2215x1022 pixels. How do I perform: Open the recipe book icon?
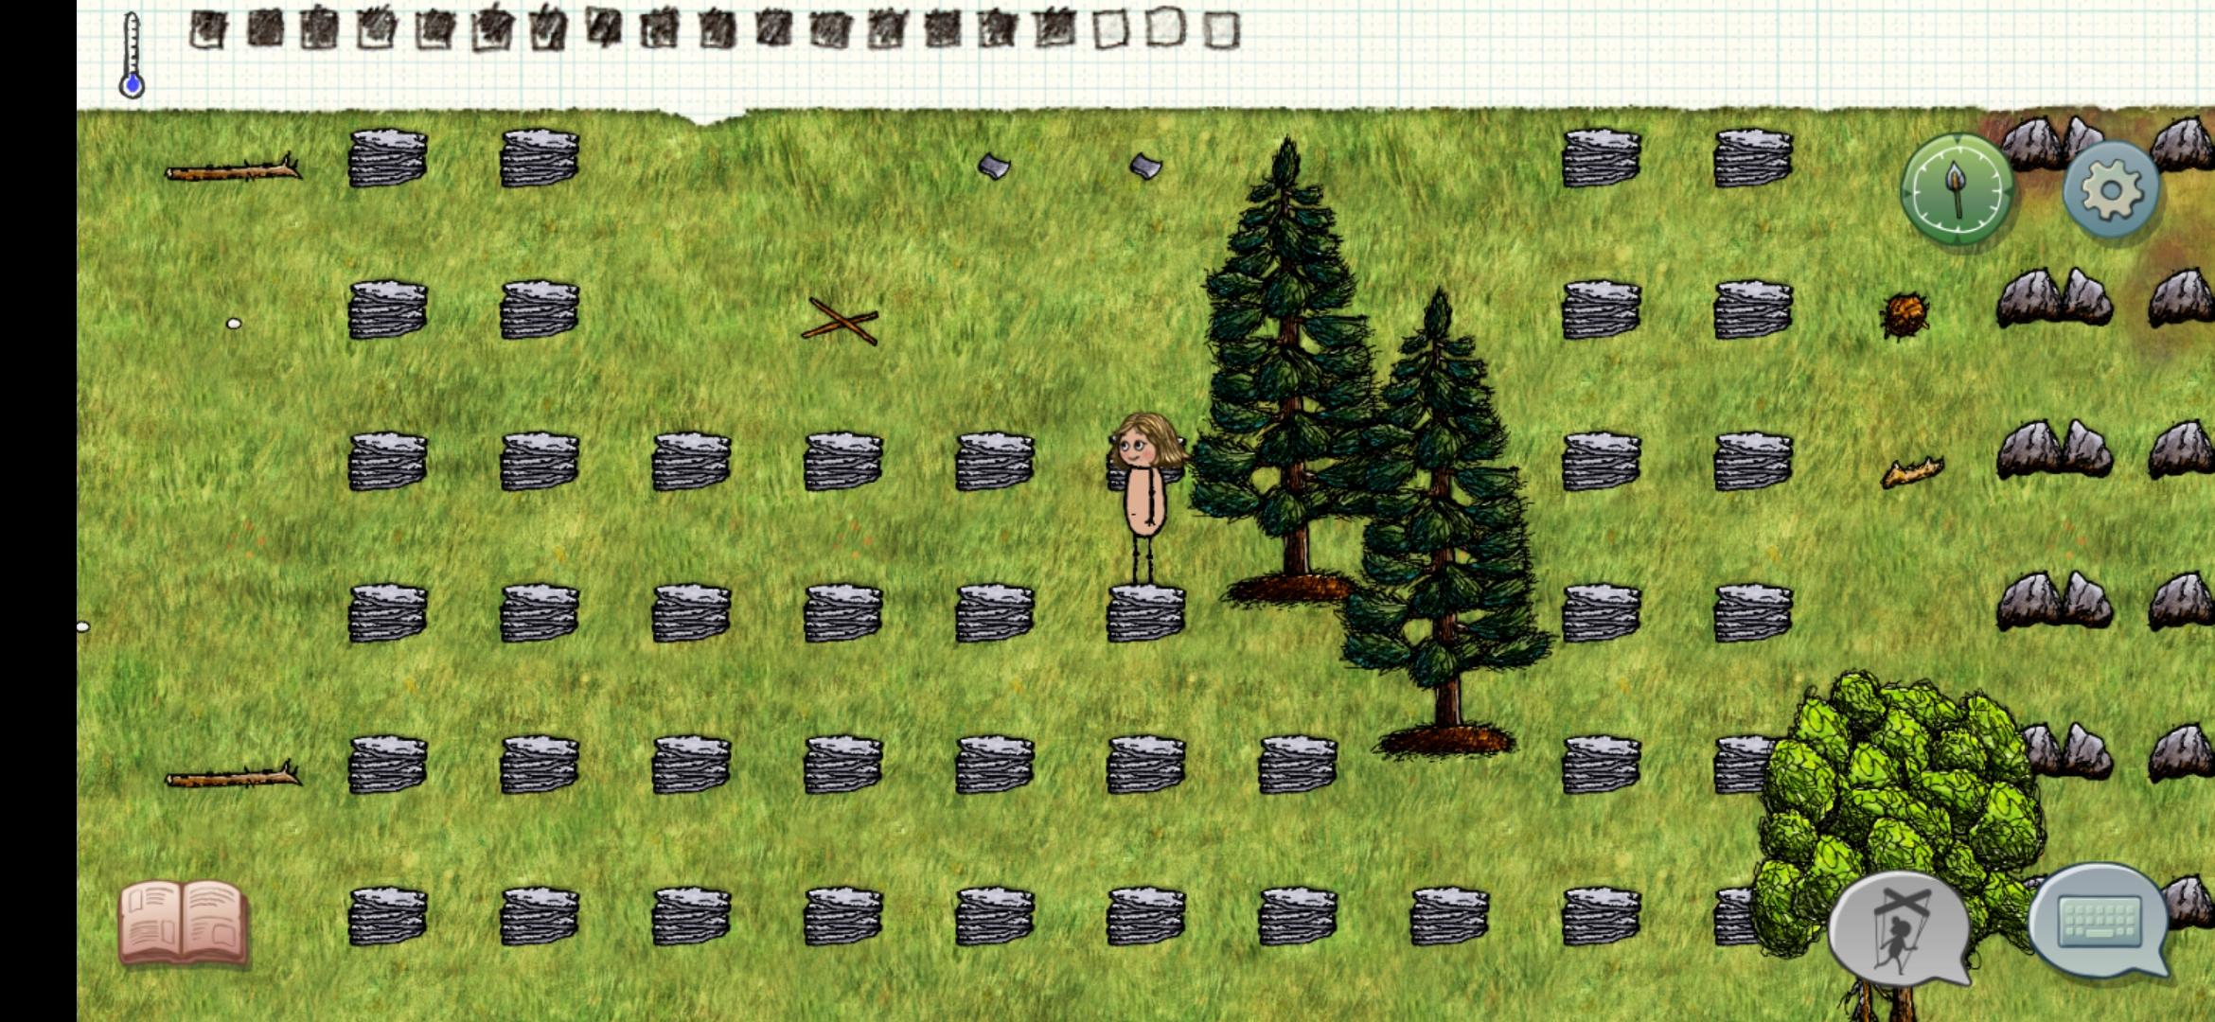point(184,923)
